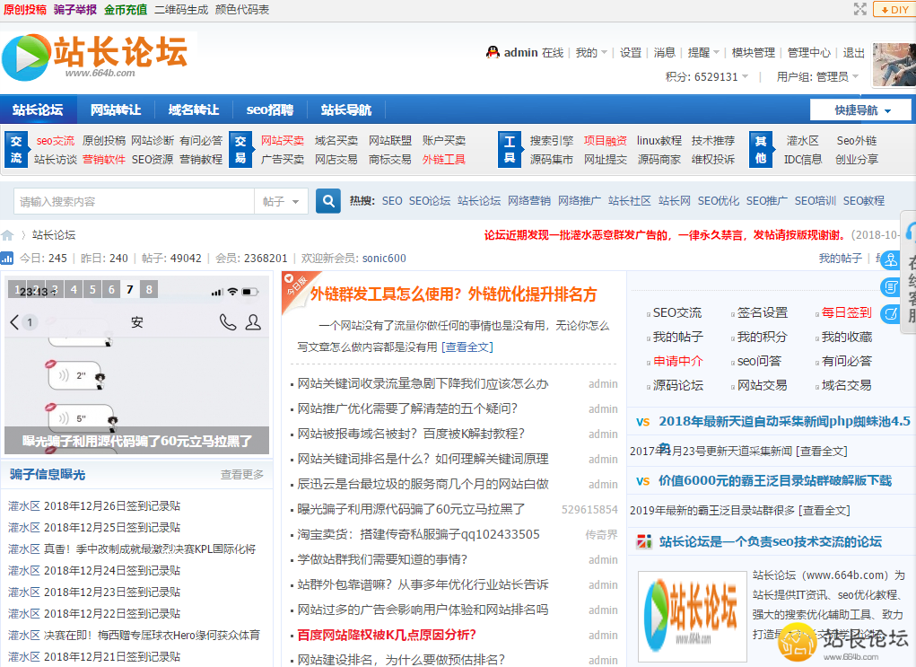916x667 pixels.
Task: Select the seo招聘 navigation tab
Action: pos(270,110)
